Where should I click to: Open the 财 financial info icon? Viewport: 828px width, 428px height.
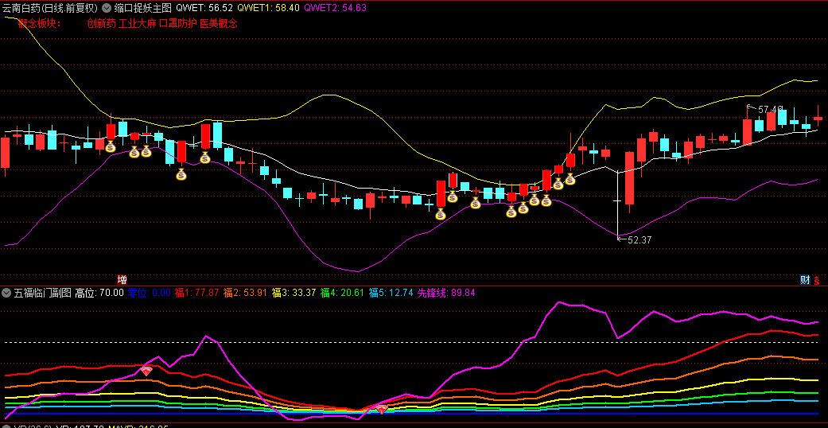click(x=805, y=279)
